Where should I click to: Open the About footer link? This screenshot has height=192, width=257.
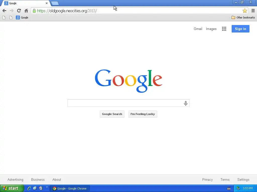(56, 179)
